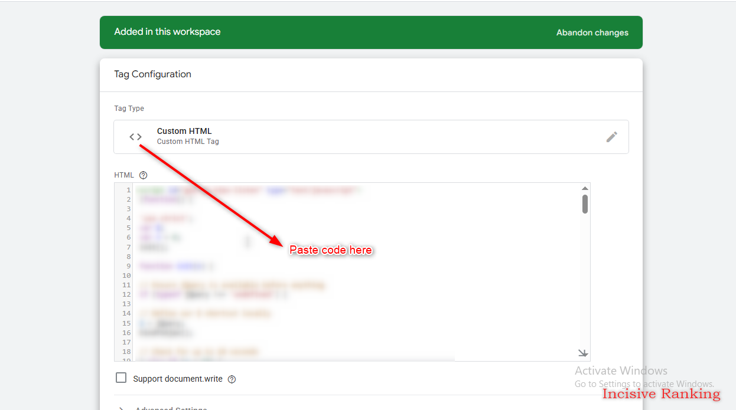Click the code editor vertical scrollbar thumb
Screen dimensions: 736x410
click(585, 204)
